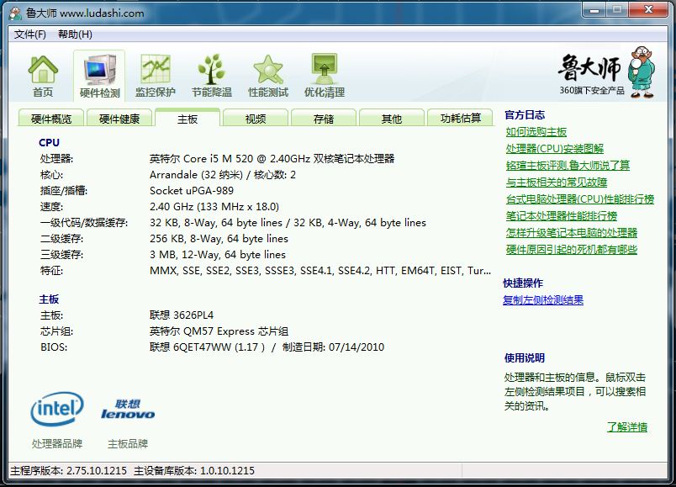The width and height of the screenshot is (676, 487).
Task: Click the blue 主板 section heading
Action: pos(49,299)
